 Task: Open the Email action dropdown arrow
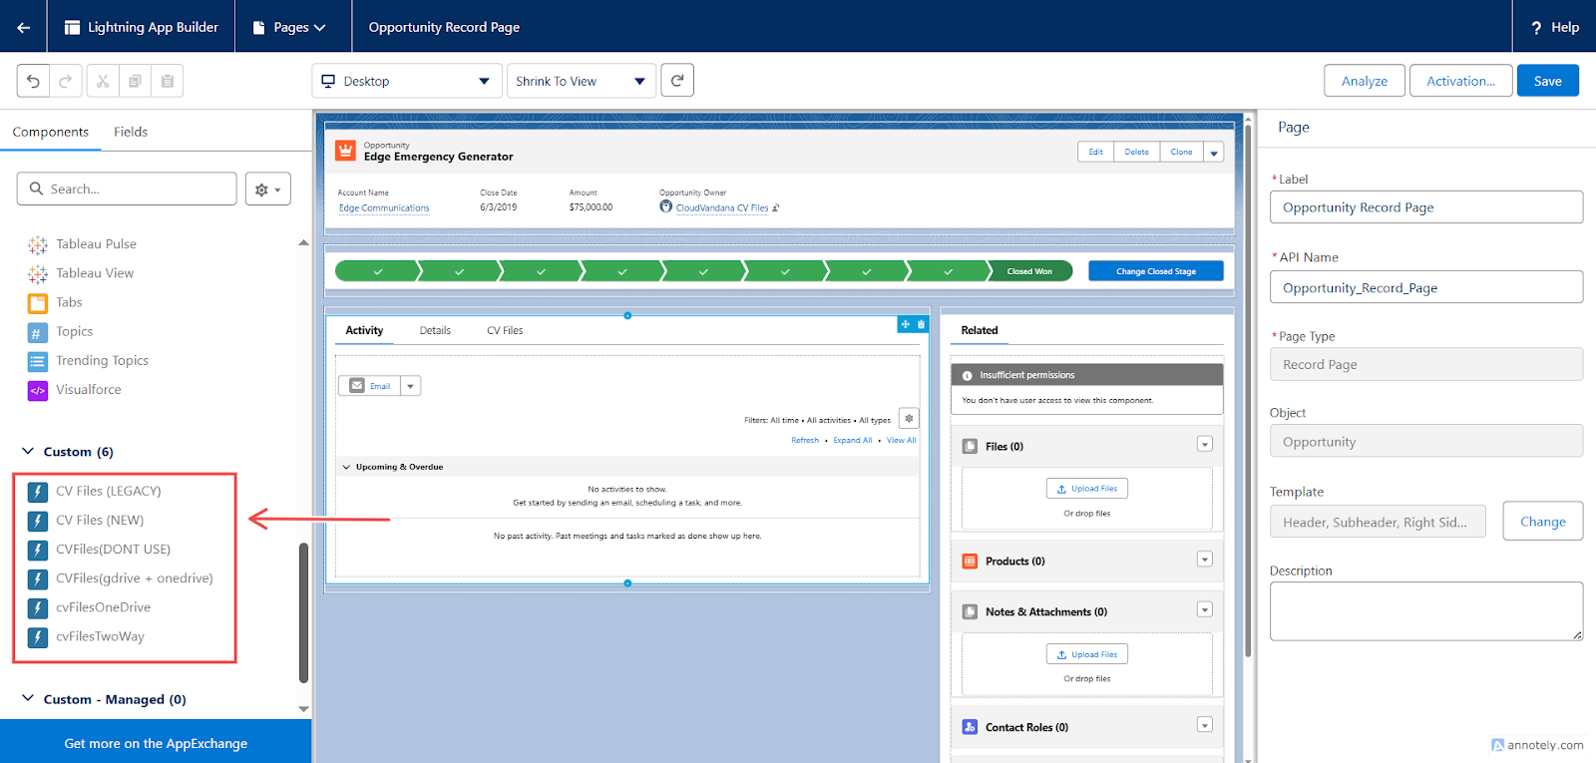coord(410,386)
